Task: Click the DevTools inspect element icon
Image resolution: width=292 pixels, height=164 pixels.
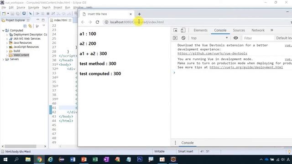Action: click(x=175, y=30)
